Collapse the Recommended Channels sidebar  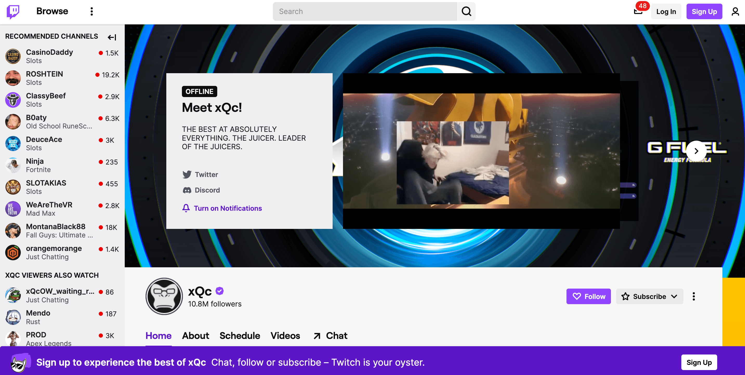pos(112,37)
